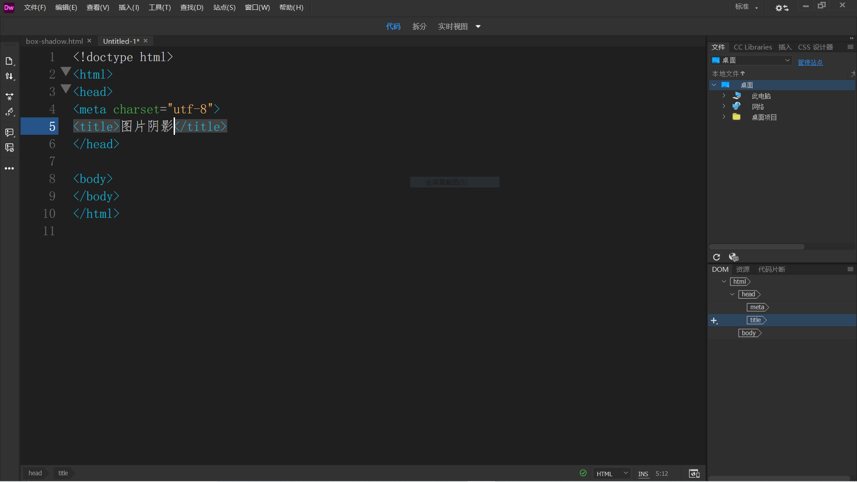857x482 pixels.
Task: Open the 实时视图 view options arrow
Action: pyautogui.click(x=478, y=26)
